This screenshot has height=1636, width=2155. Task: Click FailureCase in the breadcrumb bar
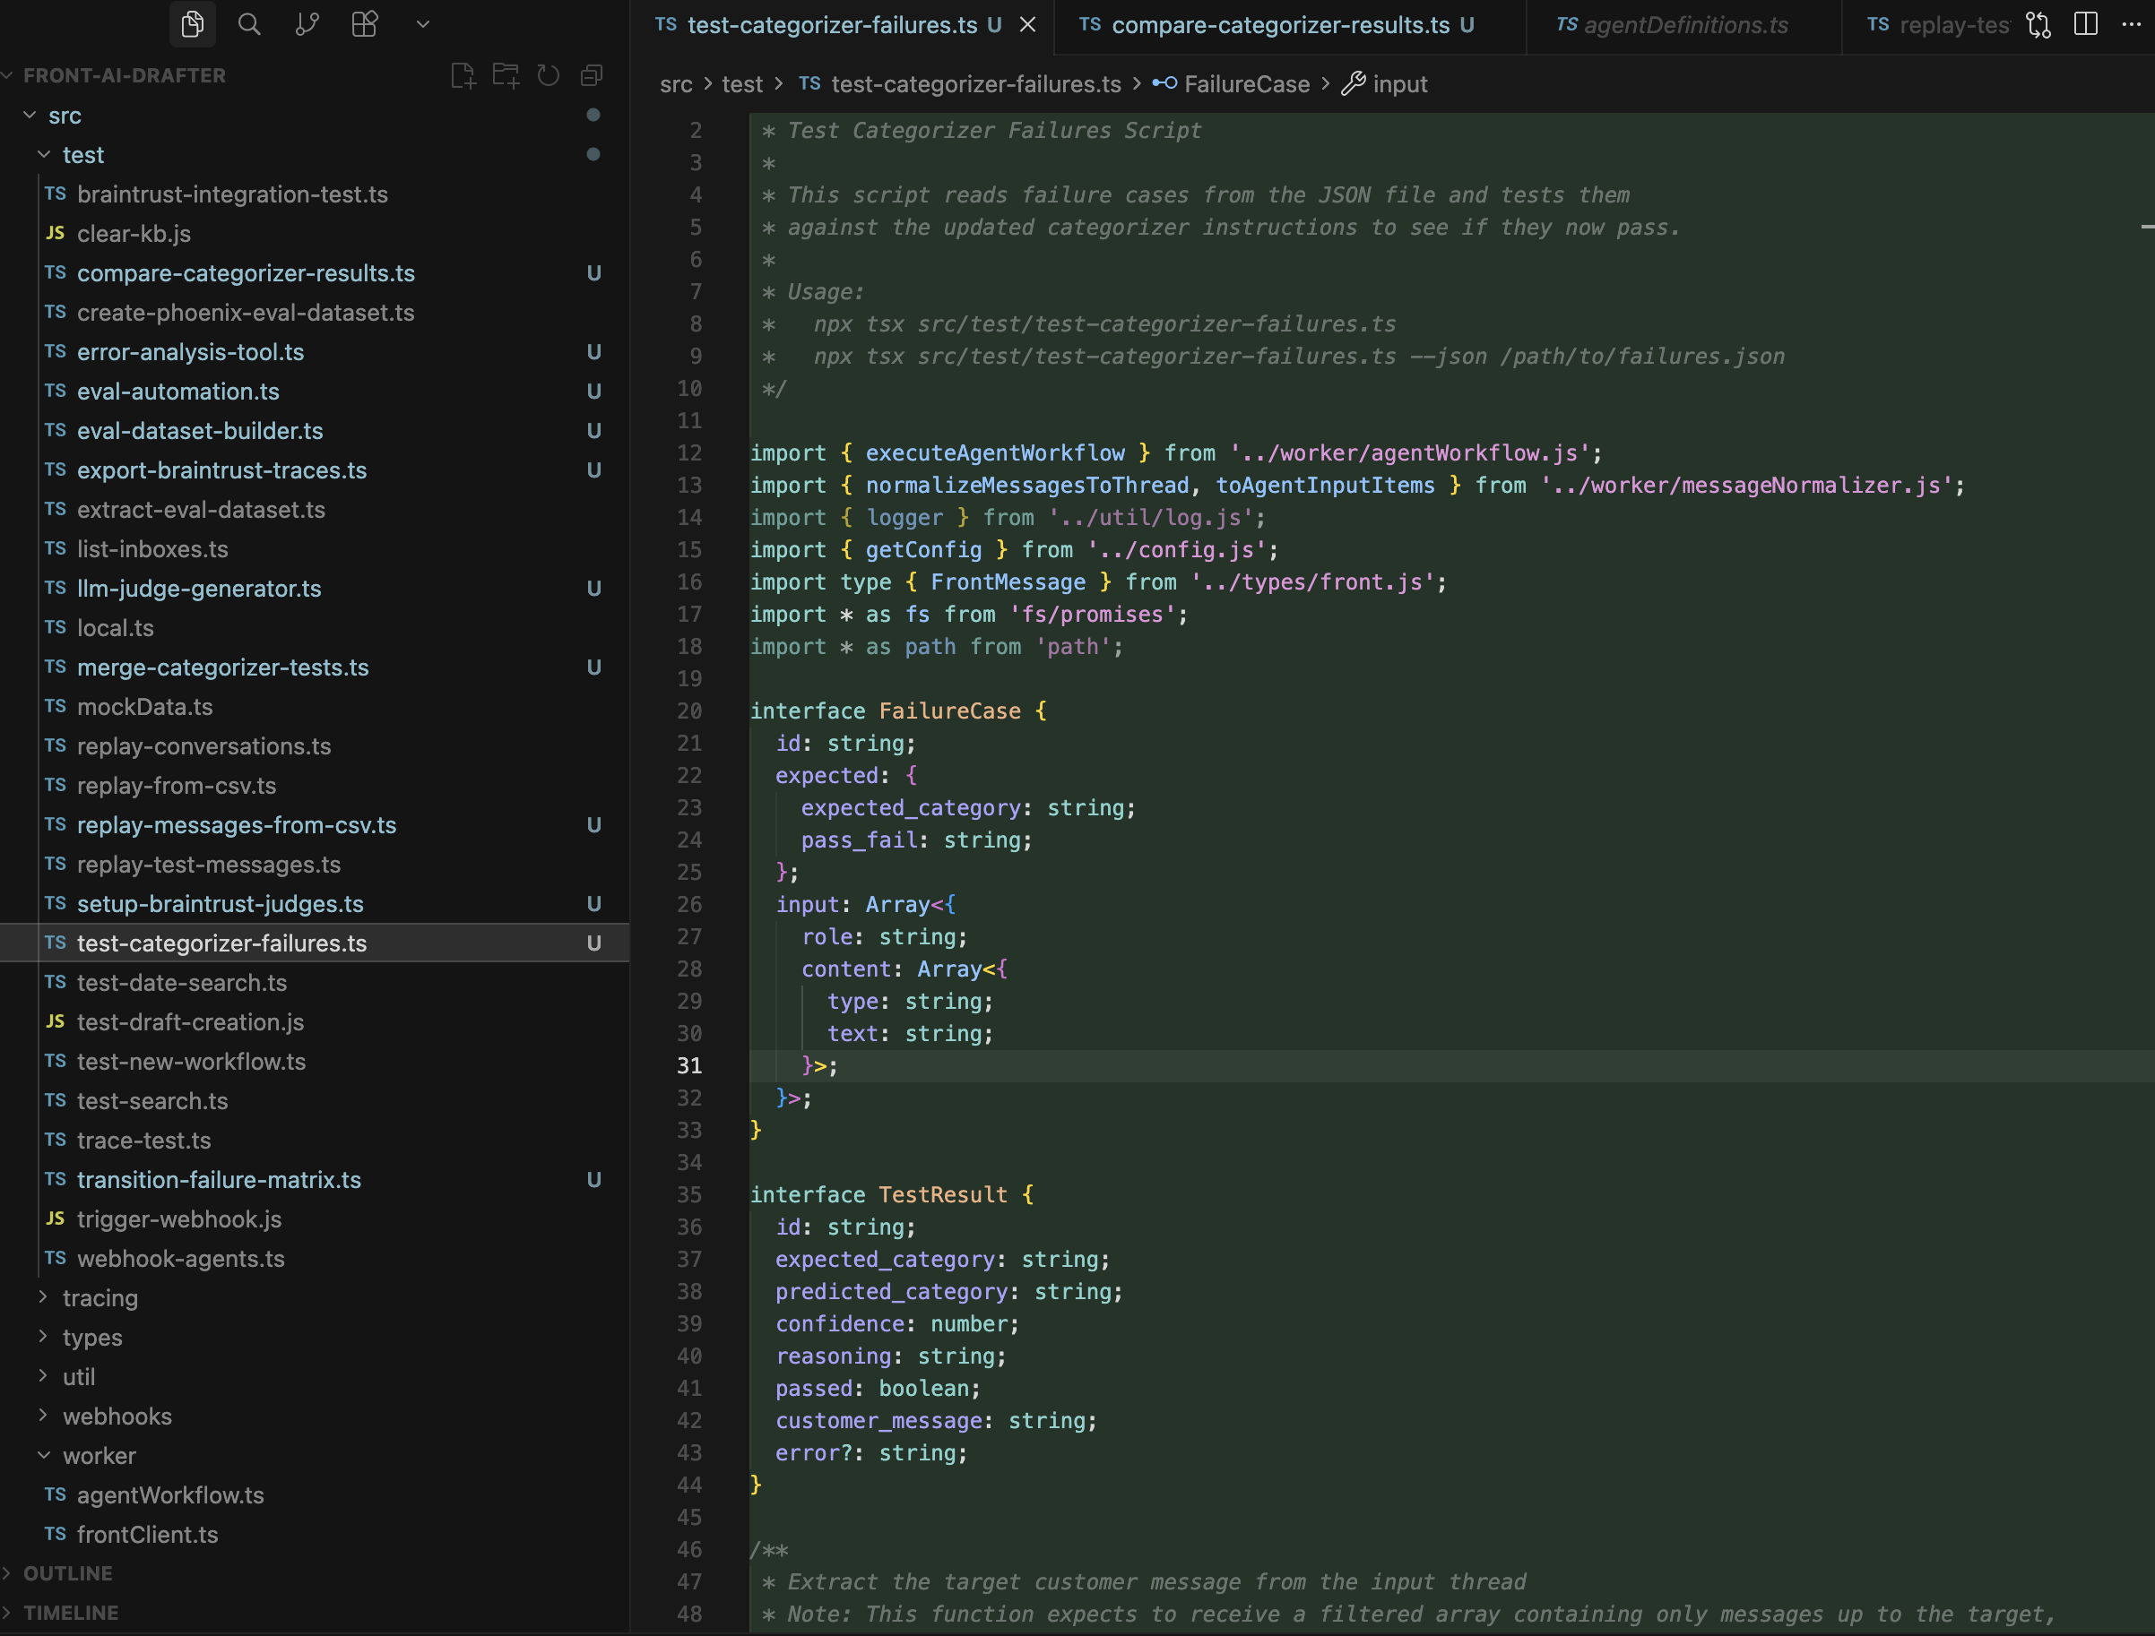pyautogui.click(x=1246, y=83)
